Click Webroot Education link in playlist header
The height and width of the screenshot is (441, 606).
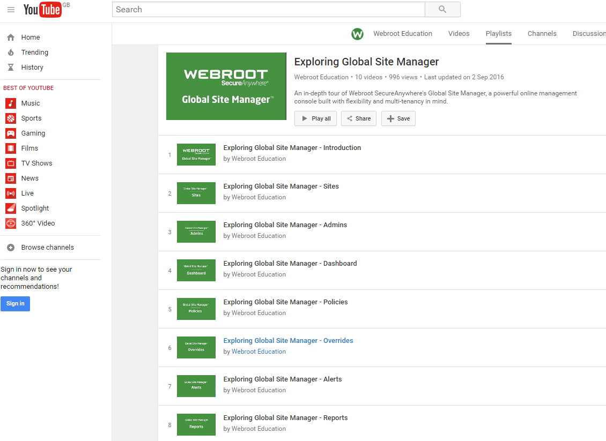[x=321, y=77]
